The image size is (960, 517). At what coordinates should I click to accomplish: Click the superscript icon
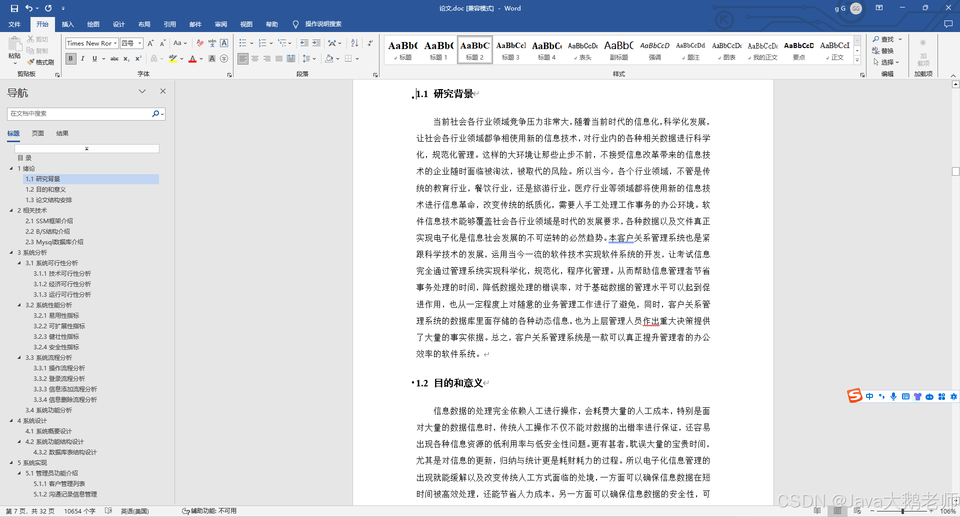[x=138, y=59]
